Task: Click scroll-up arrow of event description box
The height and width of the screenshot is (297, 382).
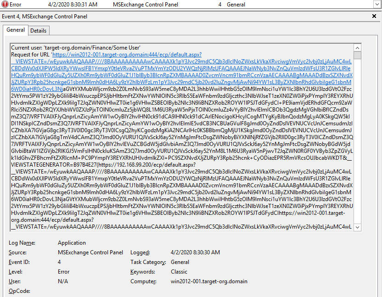Action: pyautogui.click(x=357, y=47)
